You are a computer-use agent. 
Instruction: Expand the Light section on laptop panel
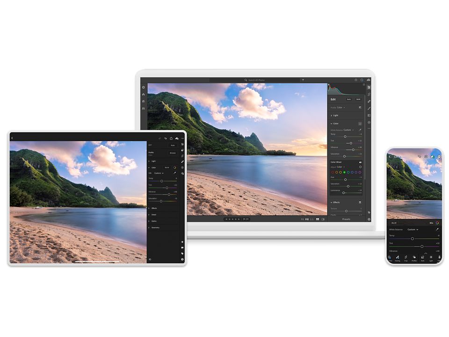coord(335,115)
